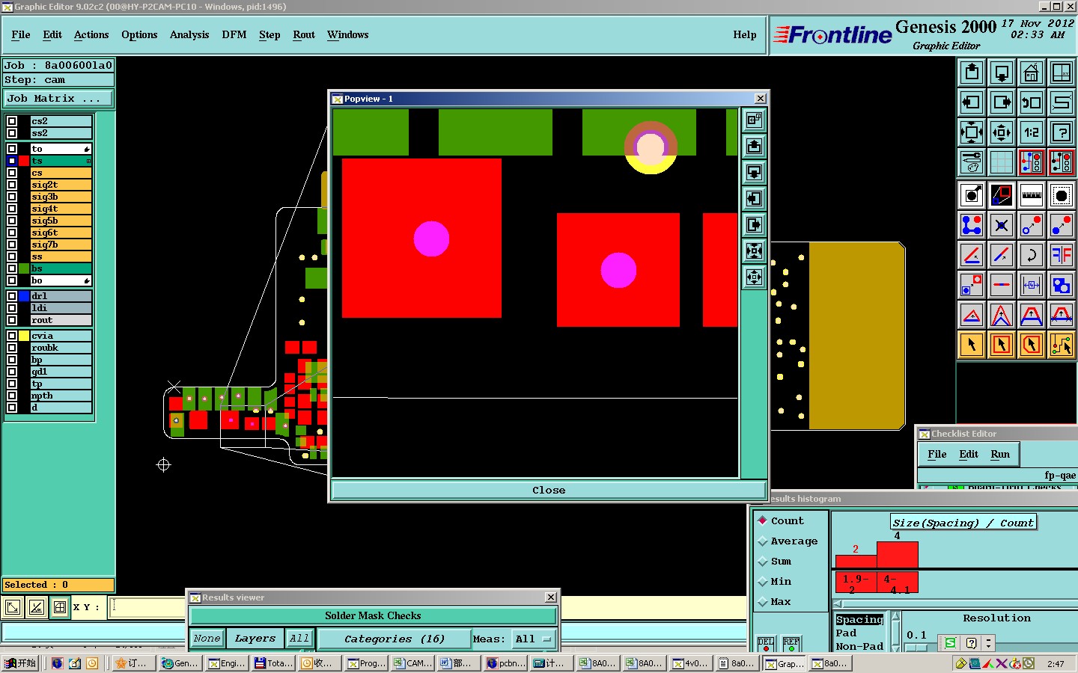The width and height of the screenshot is (1078, 673).
Task: Pan the view up using the top-left toolbar icon
Action: (x=972, y=73)
